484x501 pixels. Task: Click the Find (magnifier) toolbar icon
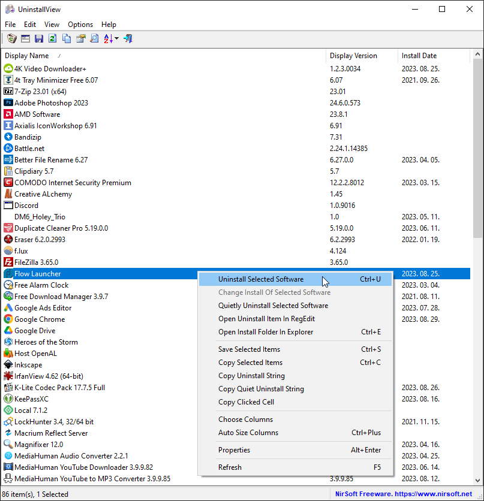(x=94, y=39)
